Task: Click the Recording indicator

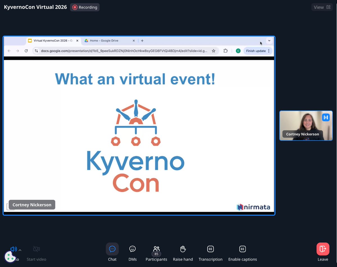Action: [x=85, y=7]
